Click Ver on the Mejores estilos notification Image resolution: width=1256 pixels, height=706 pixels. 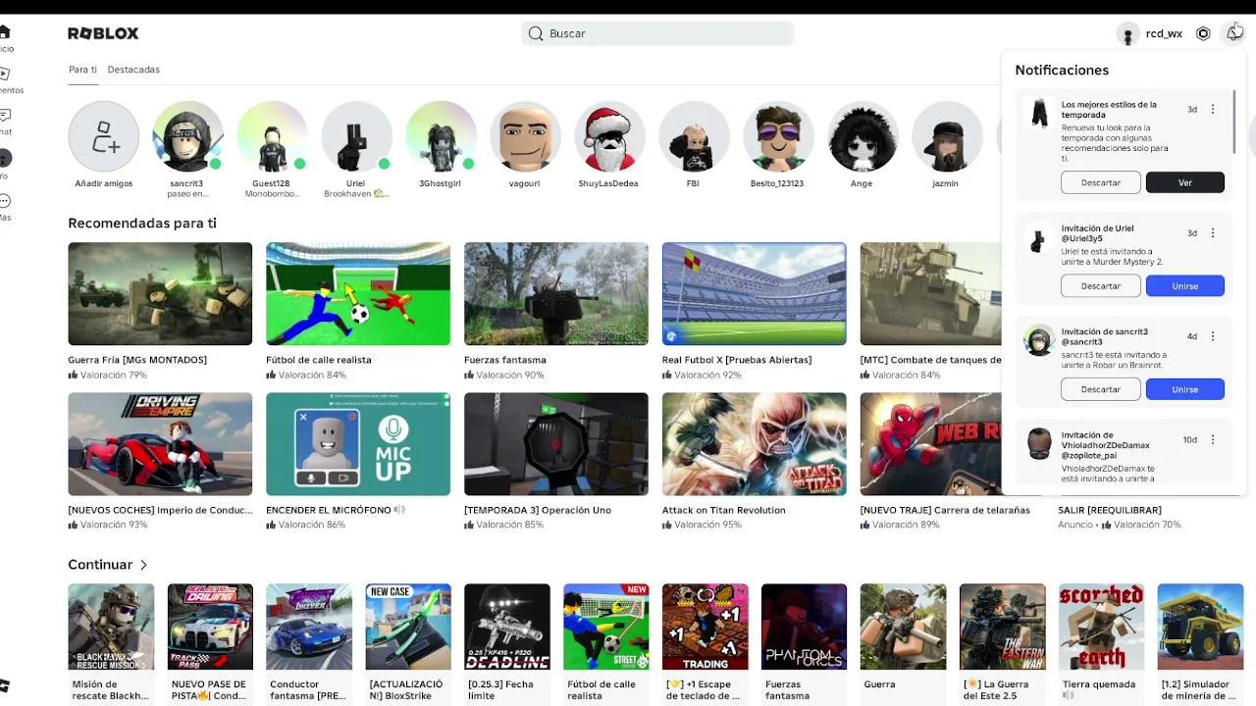click(x=1185, y=182)
